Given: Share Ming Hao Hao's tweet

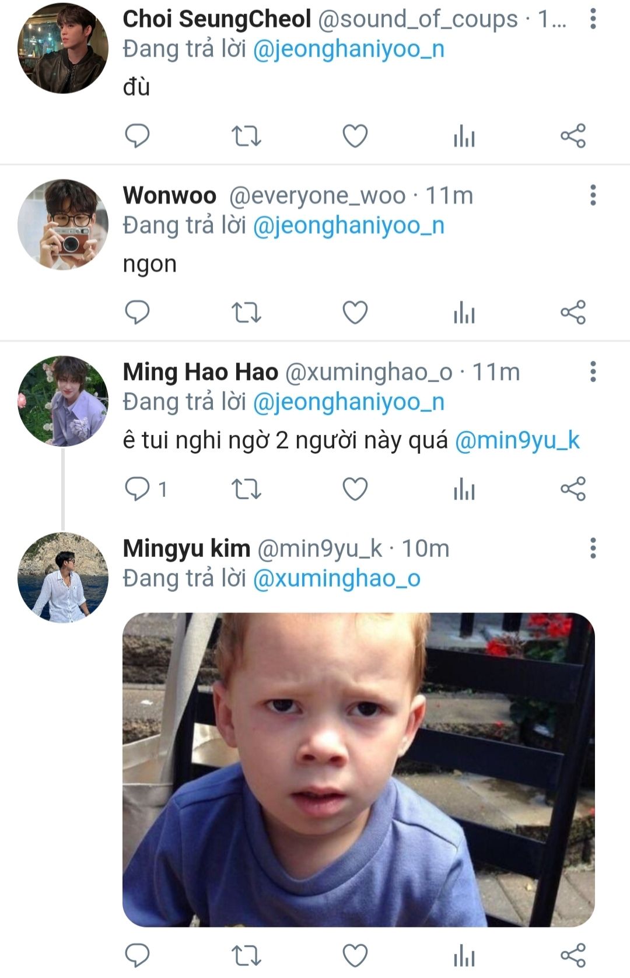Looking at the screenshot, I should (x=573, y=489).
